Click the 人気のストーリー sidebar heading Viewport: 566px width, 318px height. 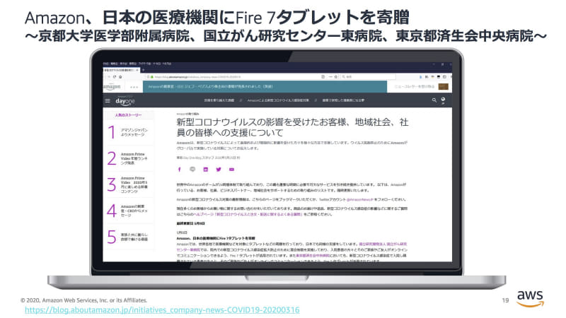(x=129, y=115)
